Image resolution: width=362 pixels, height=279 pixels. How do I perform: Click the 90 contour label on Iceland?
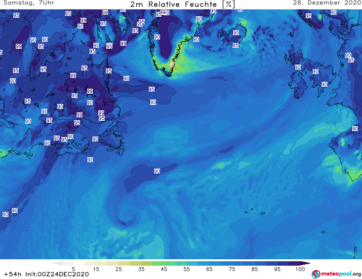point(236,33)
